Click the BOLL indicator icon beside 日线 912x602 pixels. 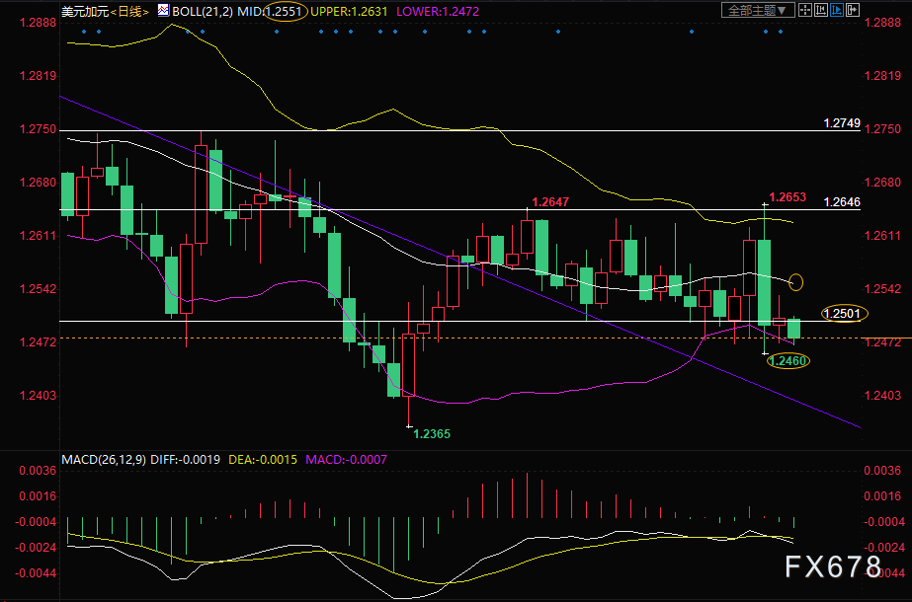[x=164, y=11]
